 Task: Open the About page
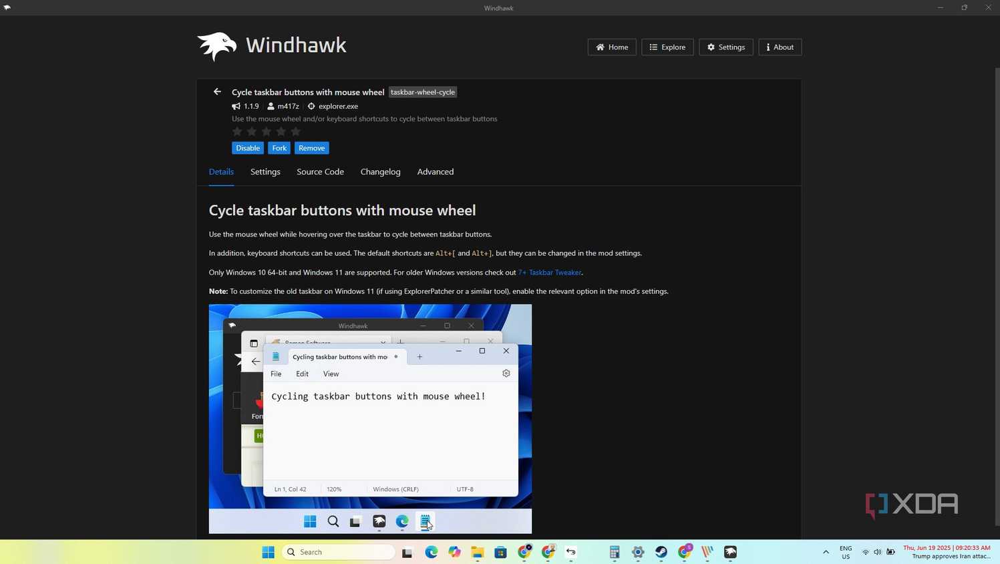pos(780,47)
